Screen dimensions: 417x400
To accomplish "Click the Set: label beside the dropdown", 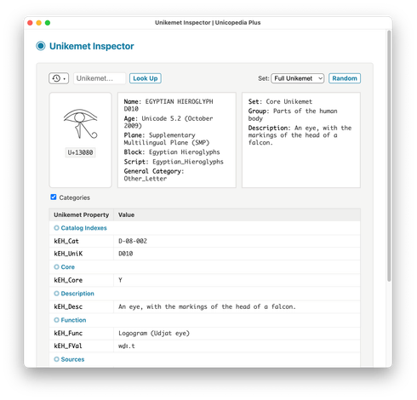I will [x=264, y=78].
